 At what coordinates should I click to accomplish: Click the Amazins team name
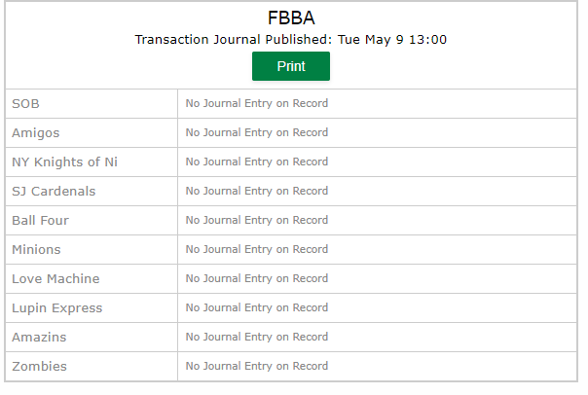click(39, 338)
